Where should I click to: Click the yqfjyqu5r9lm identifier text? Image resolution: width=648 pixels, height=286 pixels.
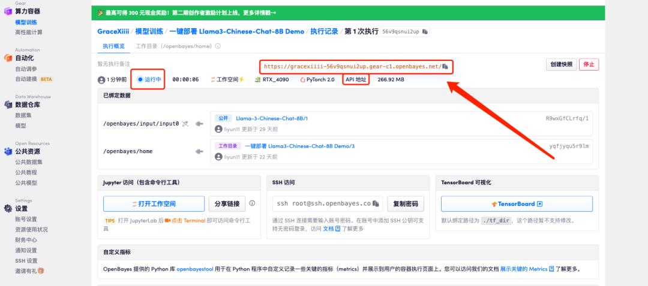click(569, 146)
